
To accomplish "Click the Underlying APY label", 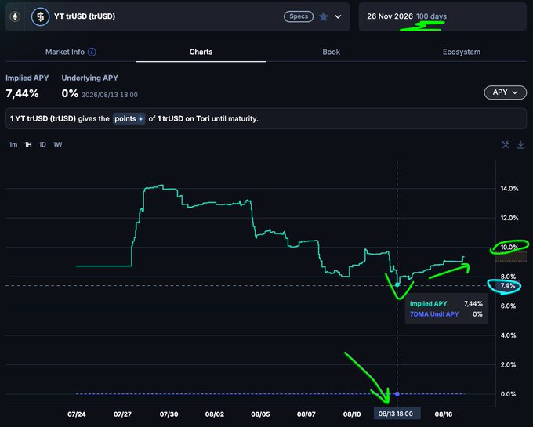I will coord(89,78).
